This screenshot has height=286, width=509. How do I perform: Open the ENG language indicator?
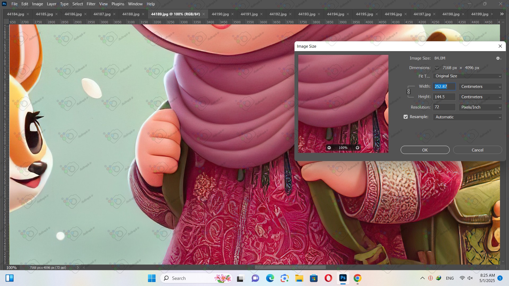[x=450, y=278]
